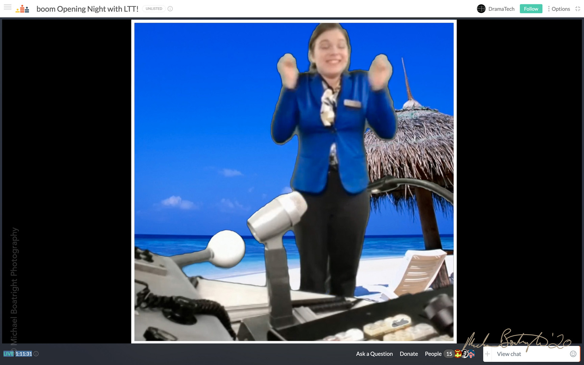Click the Crowdcast logo icon
584x365 pixels.
[x=22, y=9]
